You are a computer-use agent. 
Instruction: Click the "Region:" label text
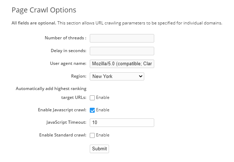click(79, 76)
